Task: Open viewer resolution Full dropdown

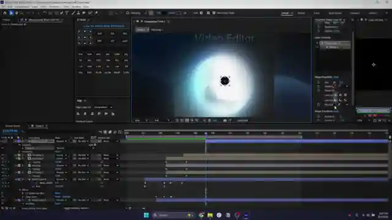Action: 162,120
